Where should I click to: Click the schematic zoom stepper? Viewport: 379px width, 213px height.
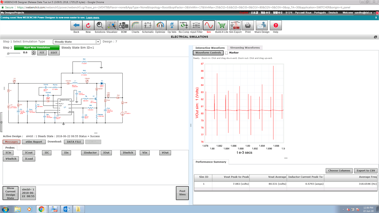click(34, 53)
